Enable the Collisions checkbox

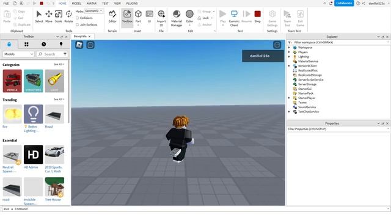[x=78, y=18]
